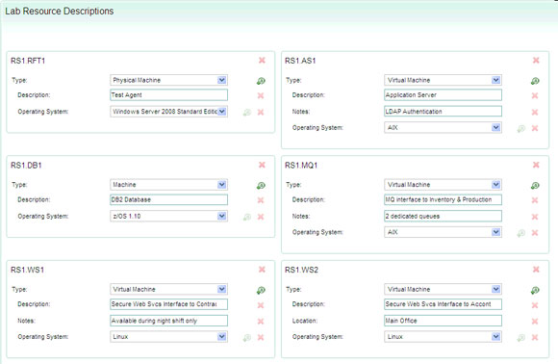
Task: Edit the 2 dedicated queues notes field
Action: click(444, 216)
